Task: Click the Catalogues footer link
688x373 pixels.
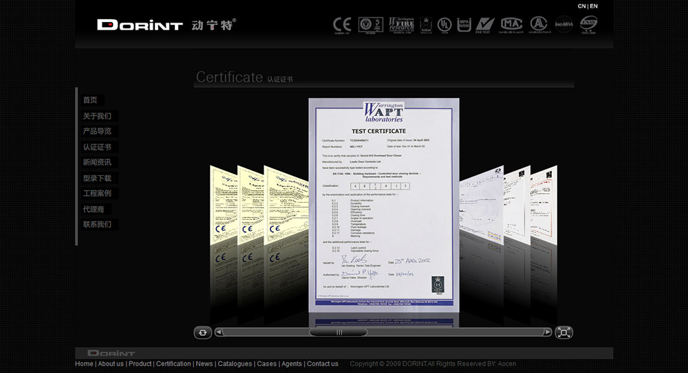Action: pos(235,364)
